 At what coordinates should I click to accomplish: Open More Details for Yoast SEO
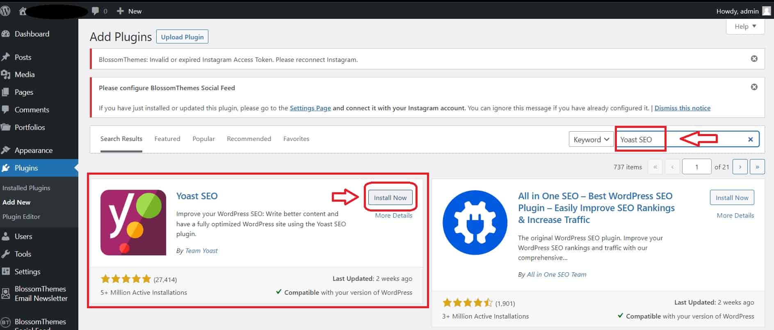(x=394, y=216)
